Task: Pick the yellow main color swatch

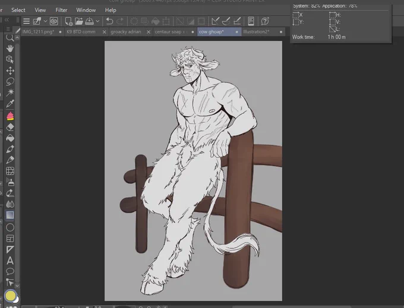Action: (10, 296)
